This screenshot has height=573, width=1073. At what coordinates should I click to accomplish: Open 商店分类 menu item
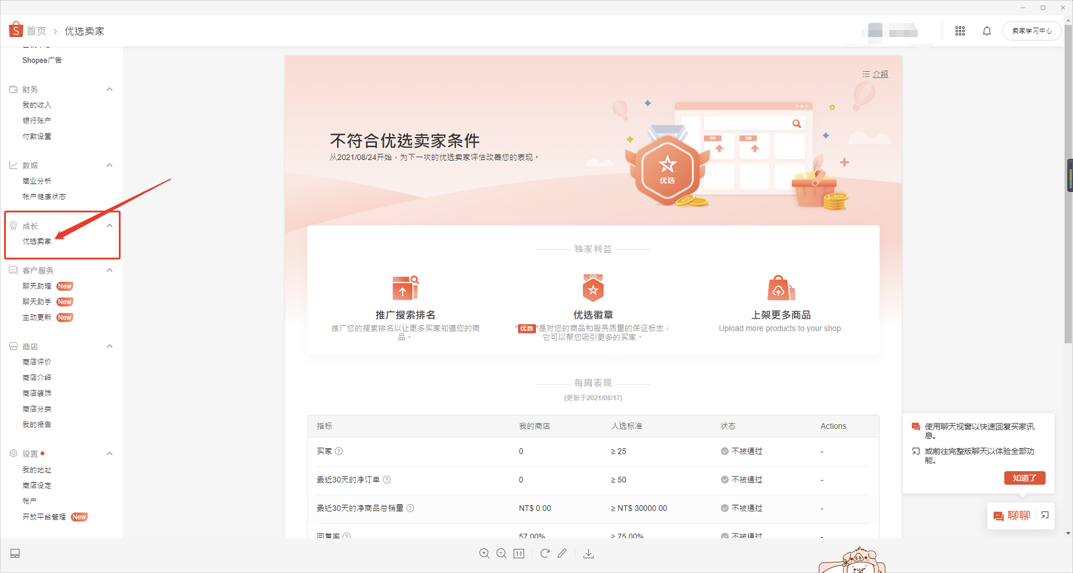(37, 409)
